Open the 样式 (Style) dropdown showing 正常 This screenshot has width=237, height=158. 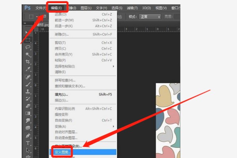pyautogui.click(x=150, y=17)
